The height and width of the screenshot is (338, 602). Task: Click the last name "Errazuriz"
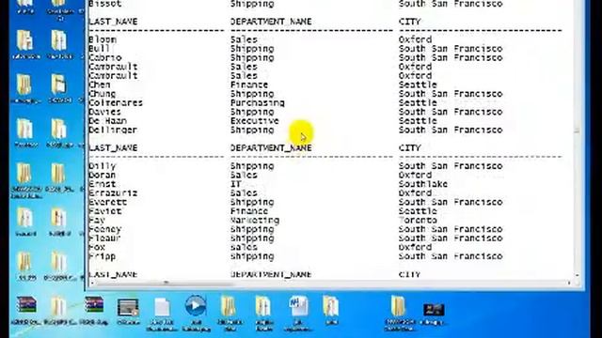(113, 193)
